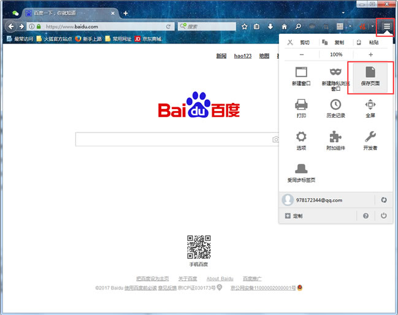Click the Baidu logo
398x315 pixels.
199,105
